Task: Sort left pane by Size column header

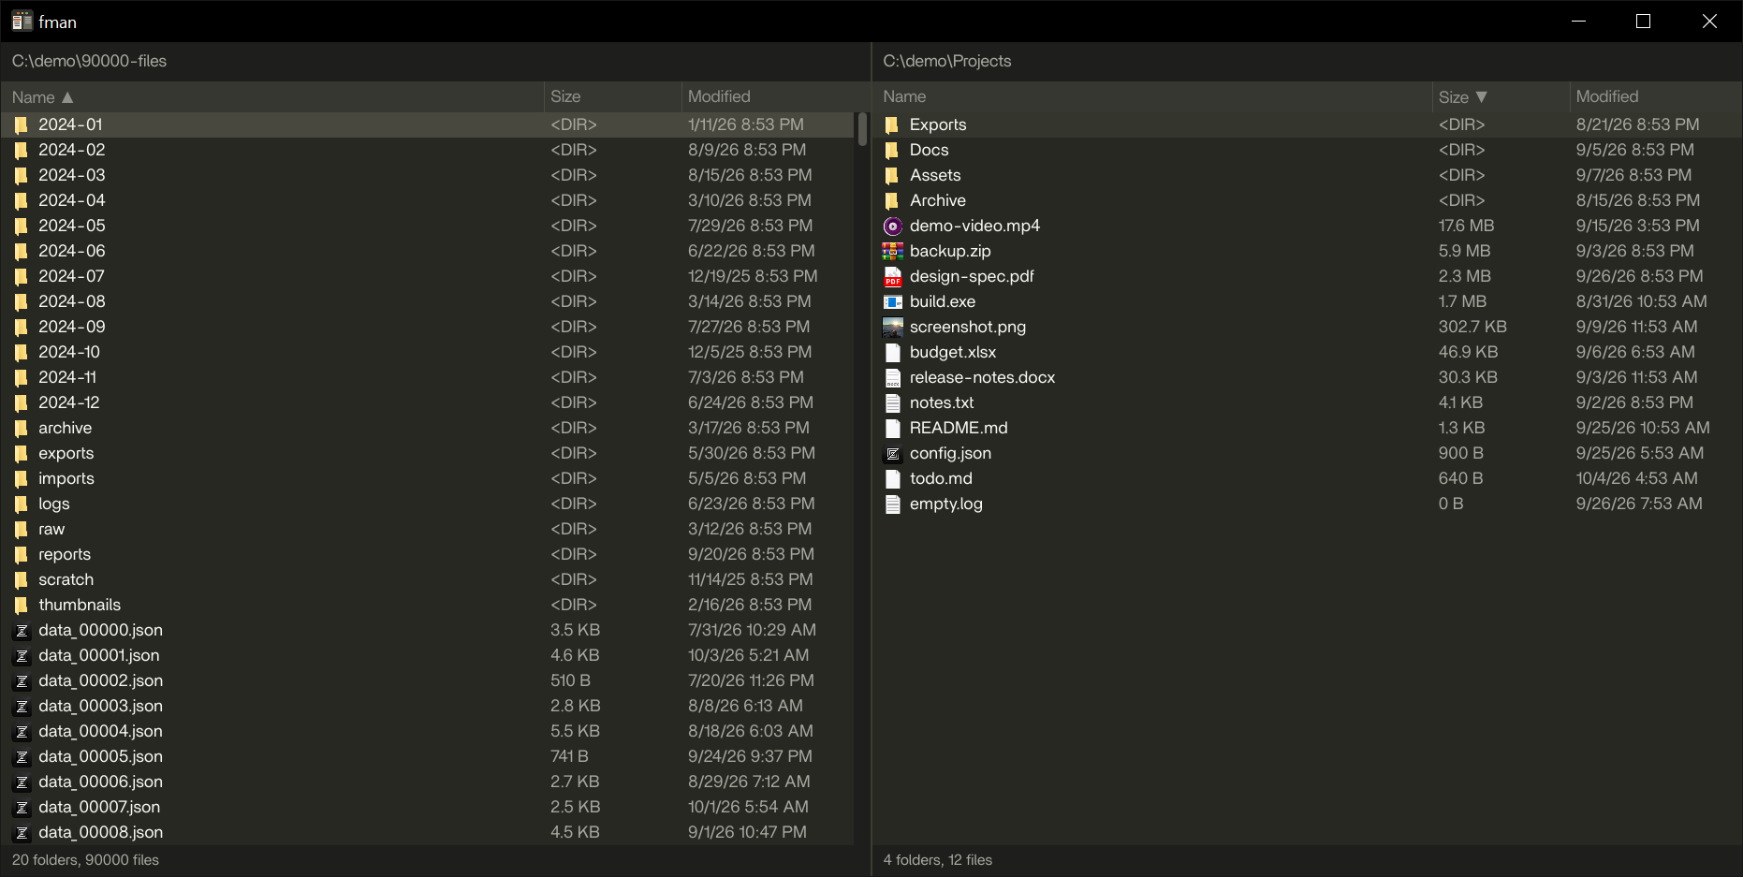Action: pyautogui.click(x=613, y=96)
